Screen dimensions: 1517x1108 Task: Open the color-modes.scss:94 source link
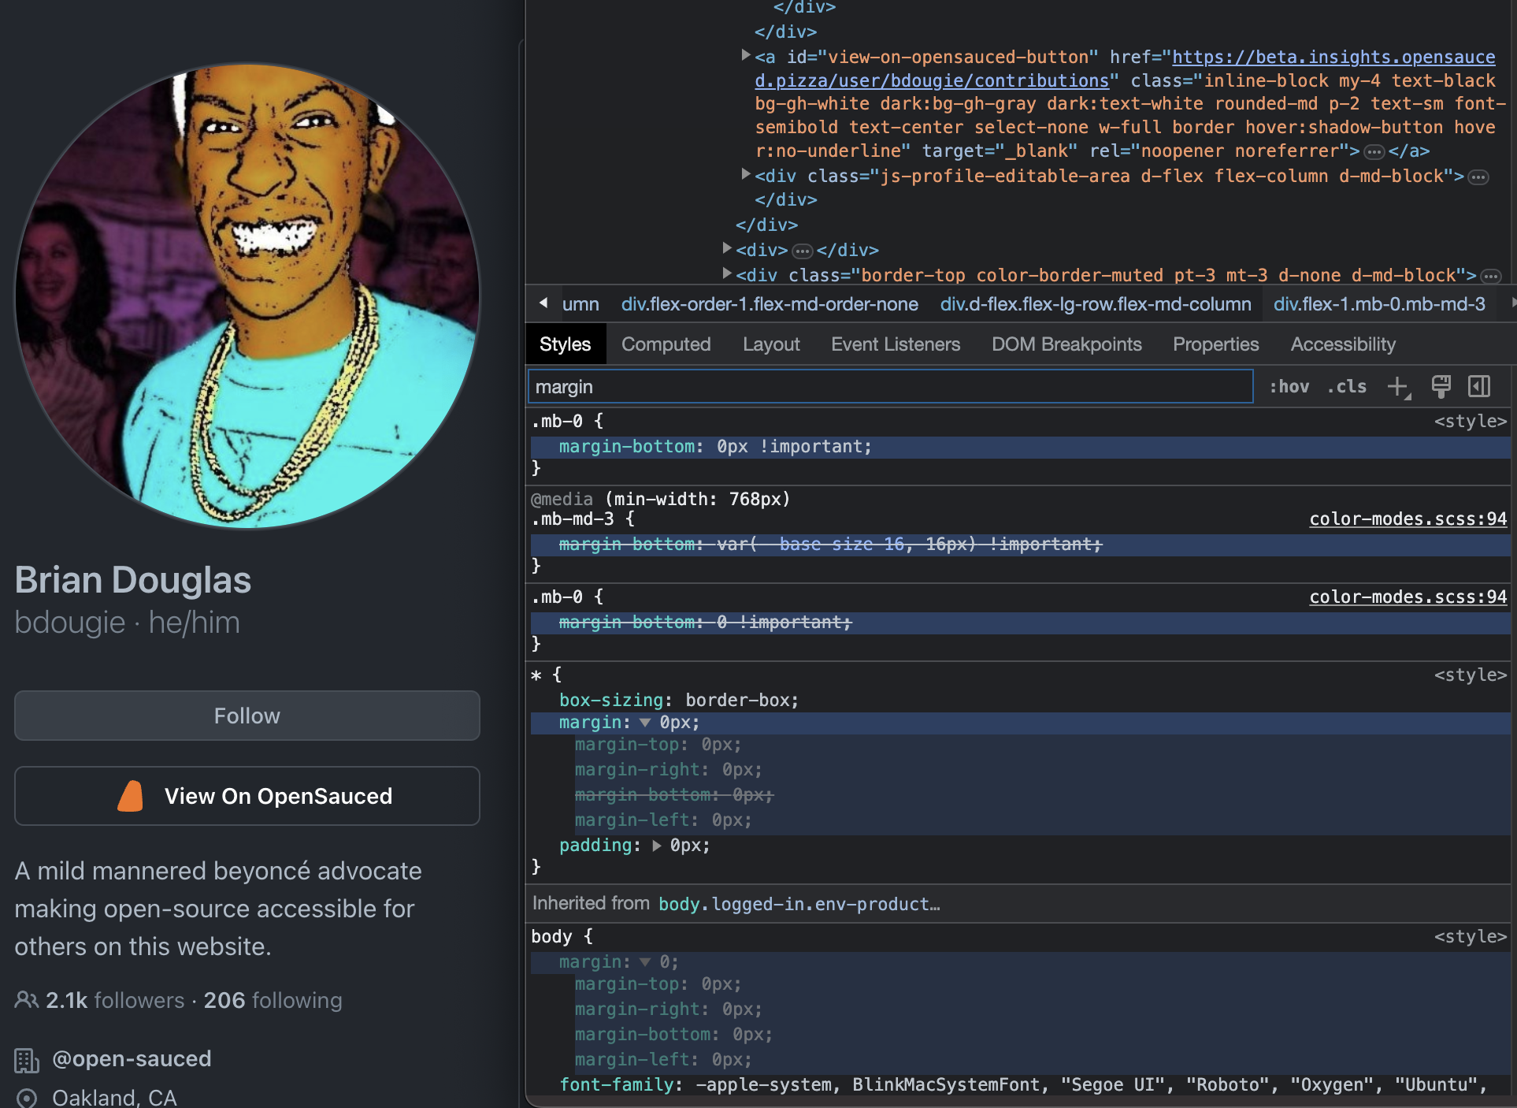click(x=1407, y=519)
